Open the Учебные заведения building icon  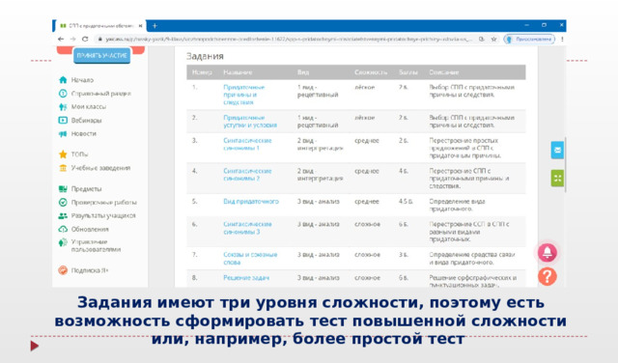[x=63, y=168]
